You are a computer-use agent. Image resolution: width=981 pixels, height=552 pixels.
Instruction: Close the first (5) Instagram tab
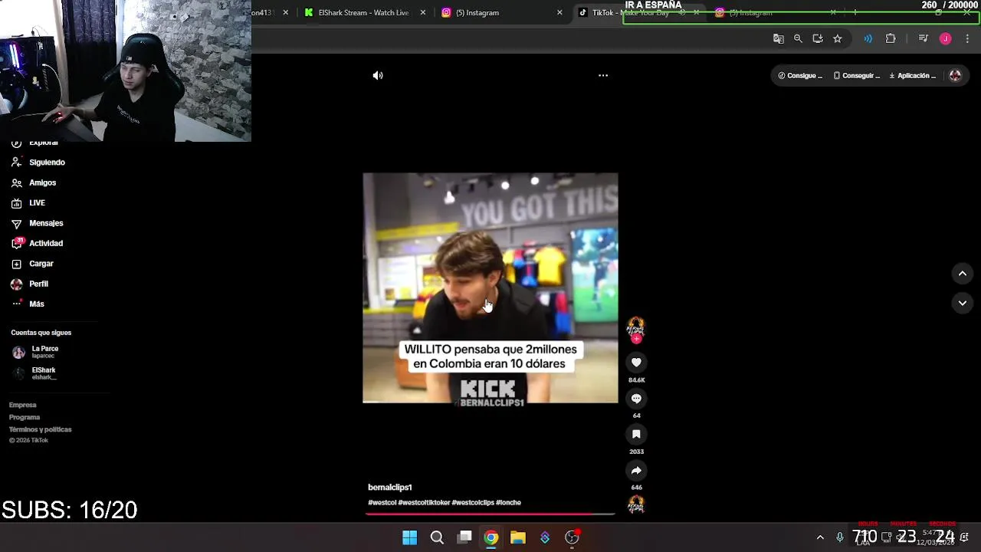559,12
